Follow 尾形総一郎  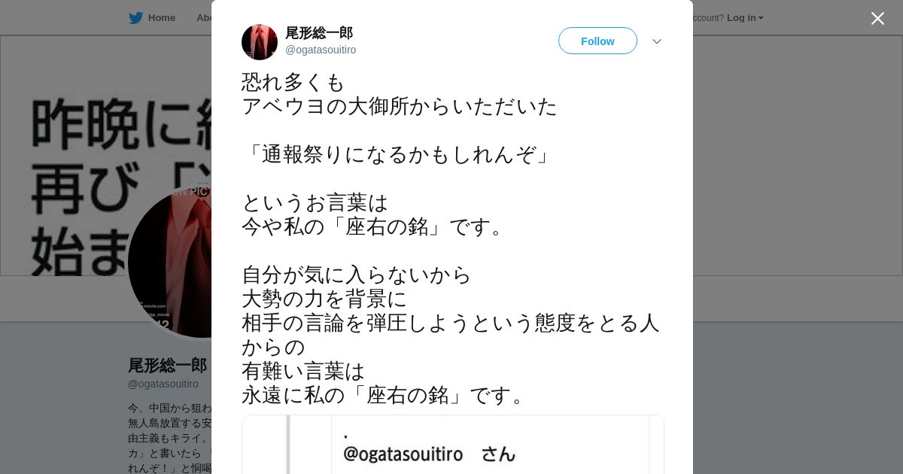(x=597, y=41)
